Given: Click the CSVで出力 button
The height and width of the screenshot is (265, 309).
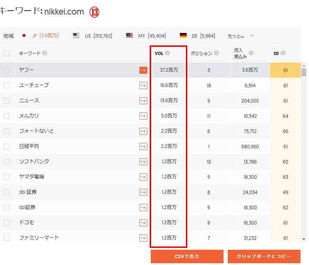Looking at the screenshot, I should pyautogui.click(x=187, y=256).
